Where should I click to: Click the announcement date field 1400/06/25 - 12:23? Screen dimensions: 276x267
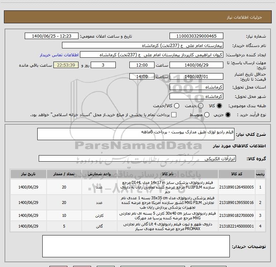[51, 36]
